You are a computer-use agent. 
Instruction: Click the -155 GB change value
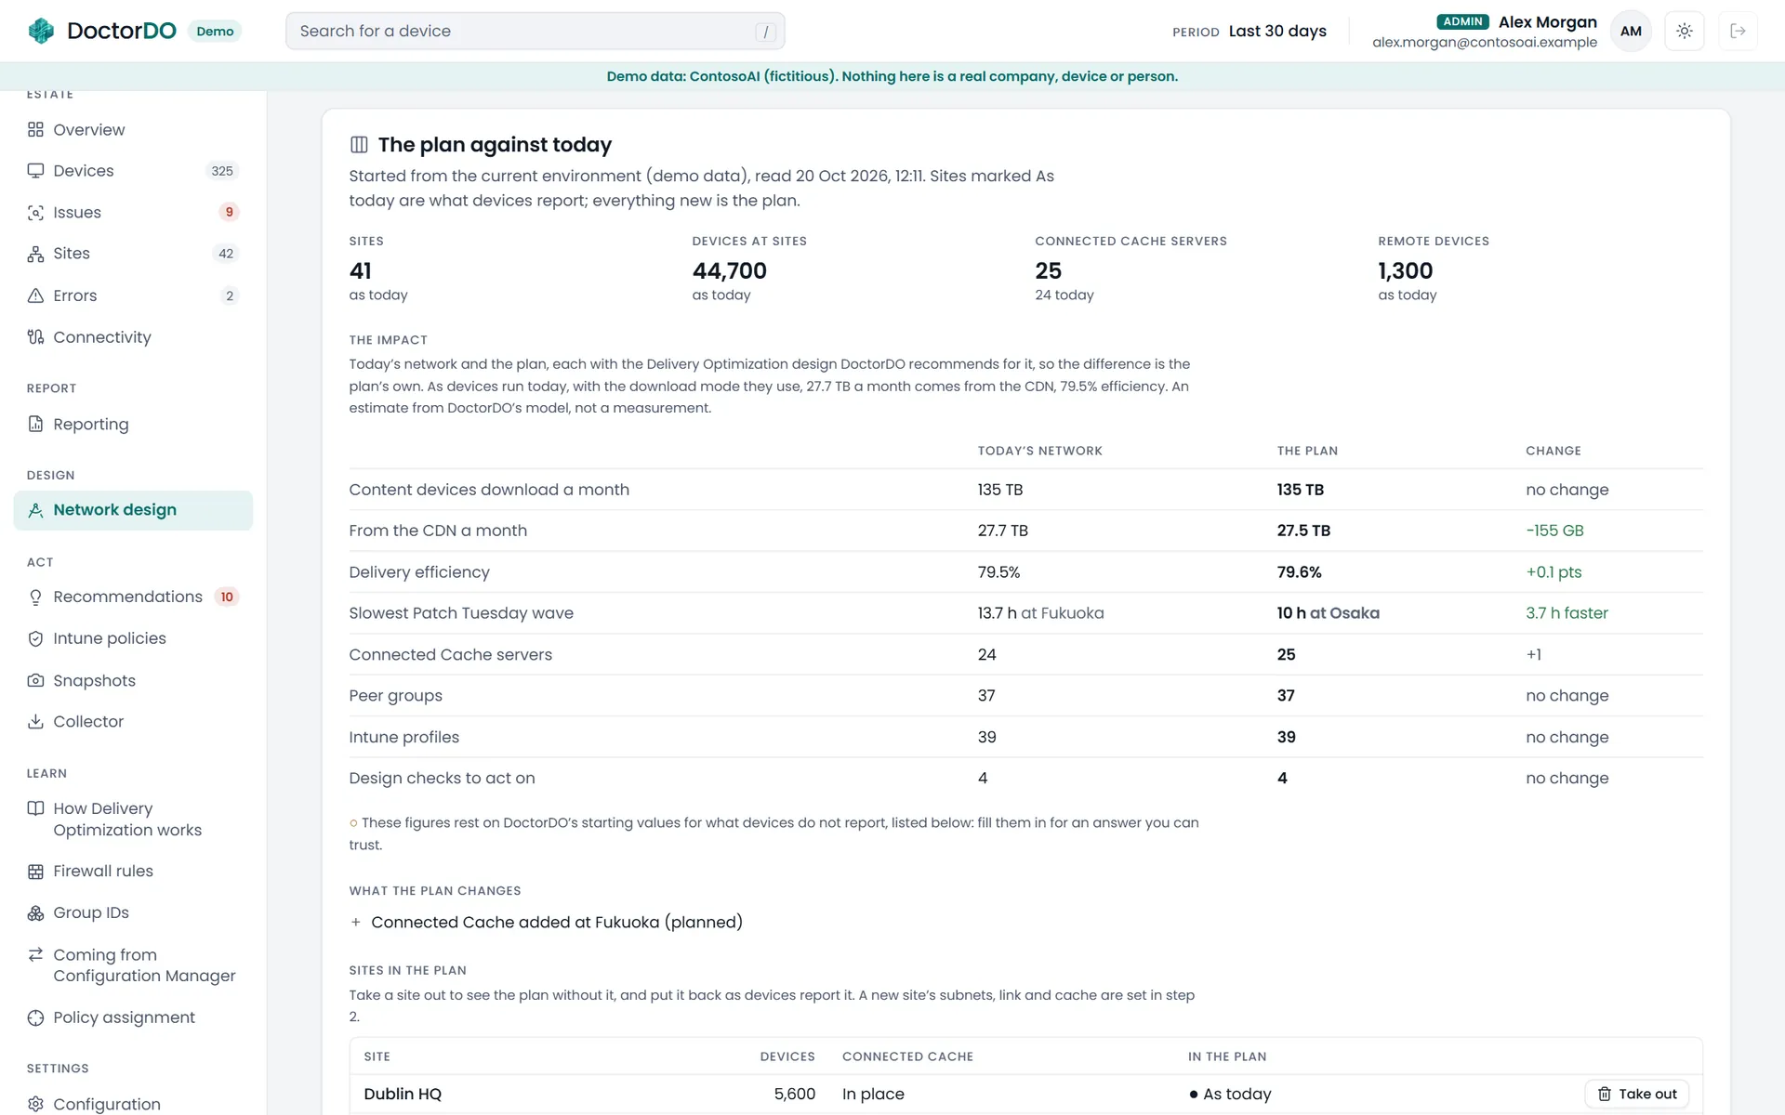click(1554, 531)
